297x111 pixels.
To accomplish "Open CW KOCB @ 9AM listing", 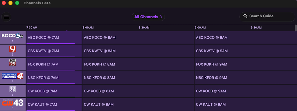I will click(246, 91).
